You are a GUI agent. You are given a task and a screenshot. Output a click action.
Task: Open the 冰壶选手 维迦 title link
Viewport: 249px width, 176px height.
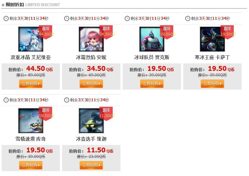tap(91, 139)
